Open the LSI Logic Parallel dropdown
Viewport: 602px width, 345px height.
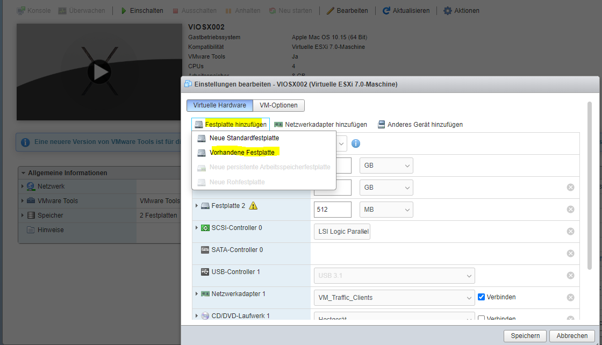342,232
